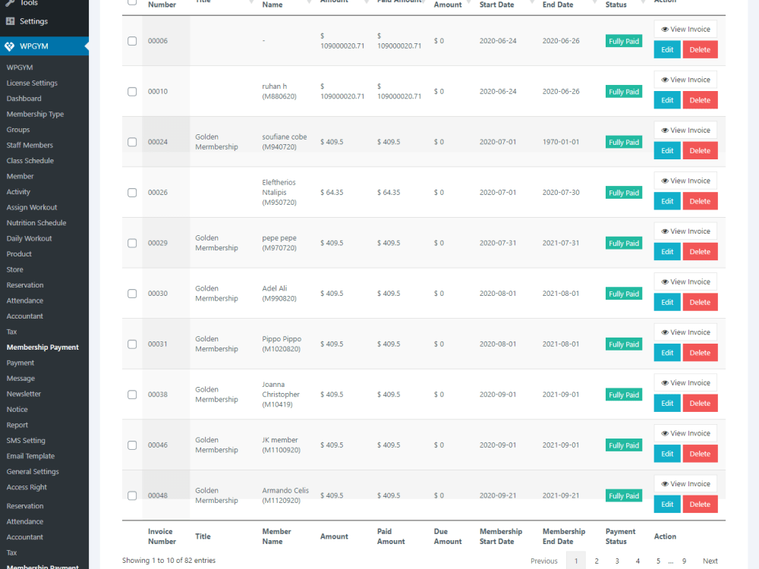759x569 pixels.
Task: View invoice for ruhan h 00010
Action: pos(685,80)
